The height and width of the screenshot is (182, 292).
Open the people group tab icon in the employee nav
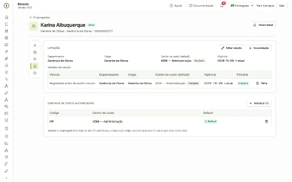[35, 59]
